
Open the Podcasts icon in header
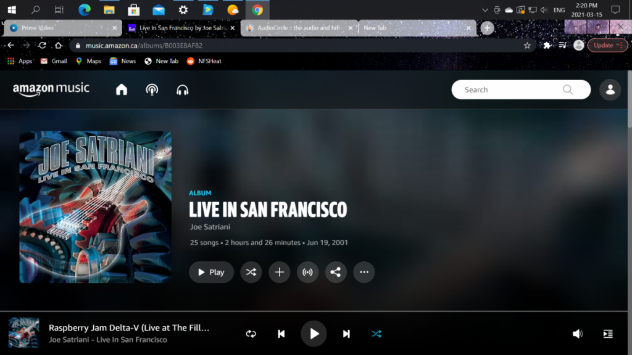[152, 90]
